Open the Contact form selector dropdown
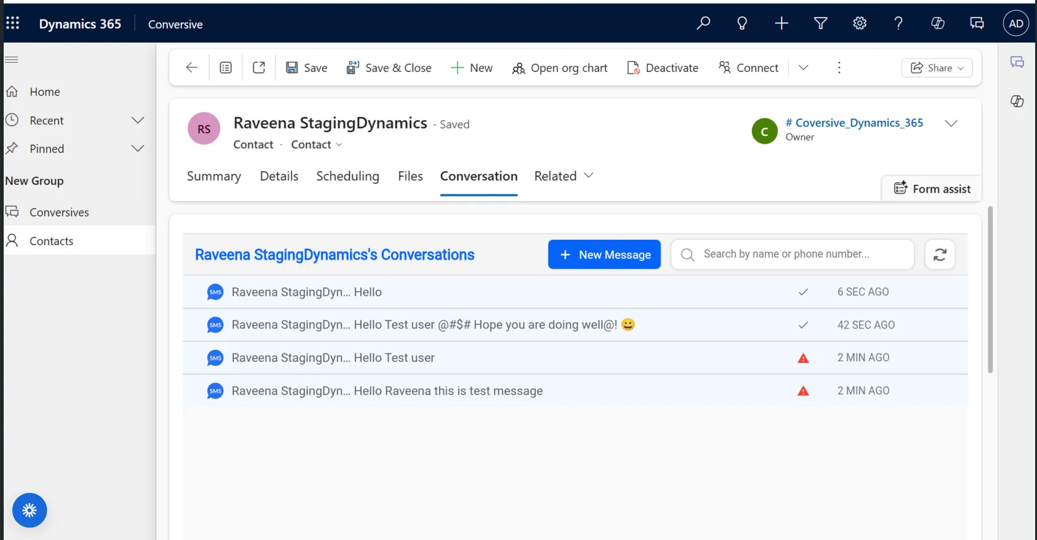Viewport: 1037px width, 540px height. point(317,145)
